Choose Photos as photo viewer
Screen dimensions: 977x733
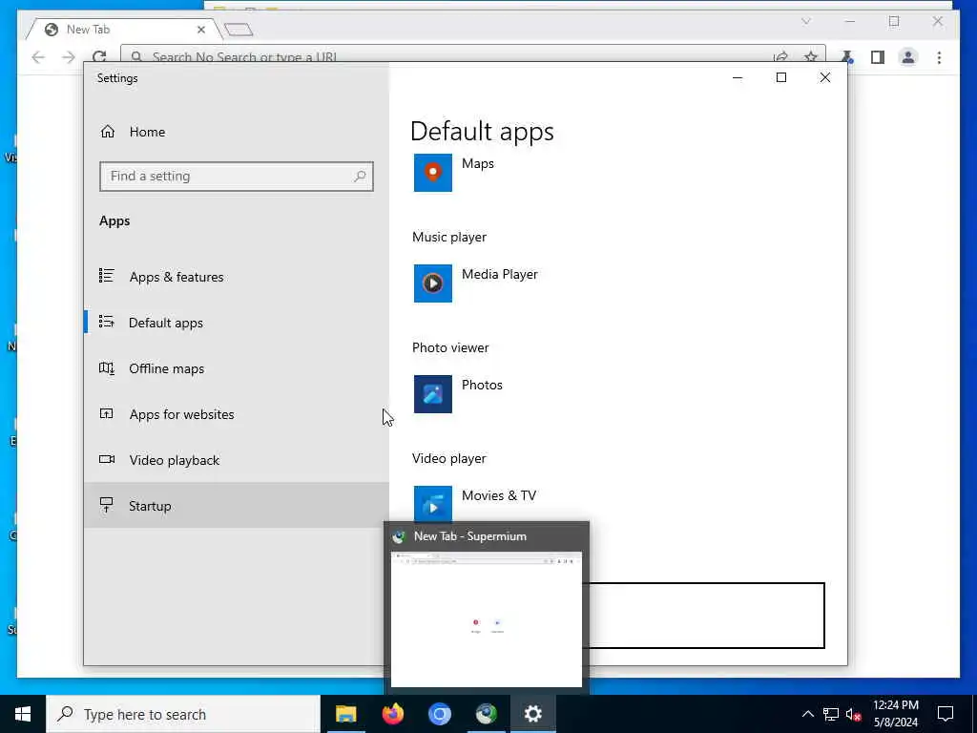[x=482, y=385]
